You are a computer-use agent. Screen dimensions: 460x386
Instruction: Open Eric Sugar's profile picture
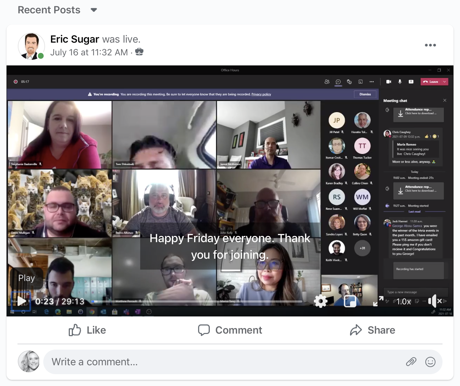pos(31,46)
